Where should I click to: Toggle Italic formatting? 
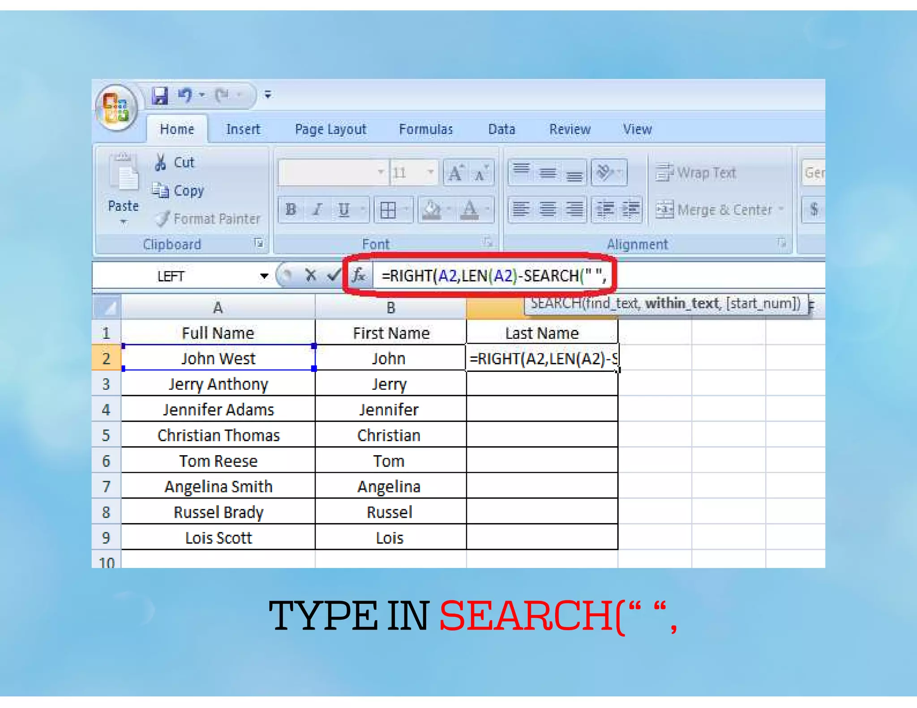click(x=317, y=209)
